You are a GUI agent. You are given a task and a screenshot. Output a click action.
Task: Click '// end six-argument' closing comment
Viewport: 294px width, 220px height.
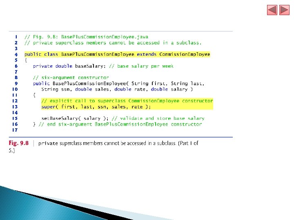tap(120, 124)
